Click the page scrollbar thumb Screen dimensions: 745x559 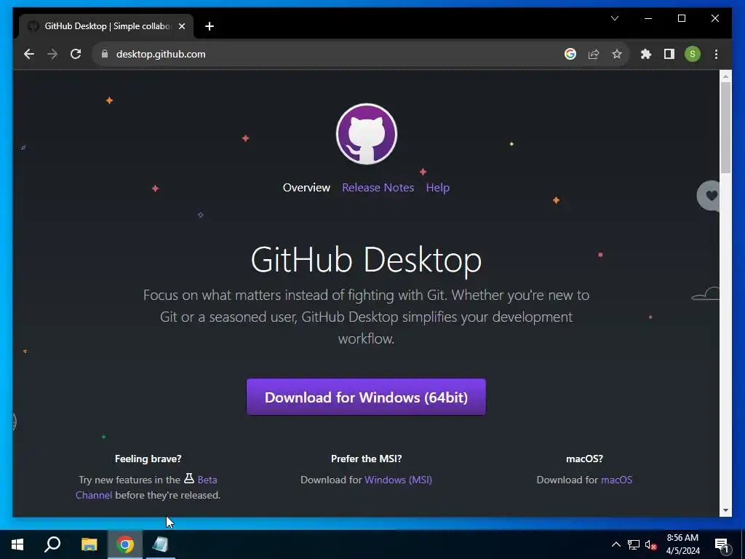click(x=725, y=128)
